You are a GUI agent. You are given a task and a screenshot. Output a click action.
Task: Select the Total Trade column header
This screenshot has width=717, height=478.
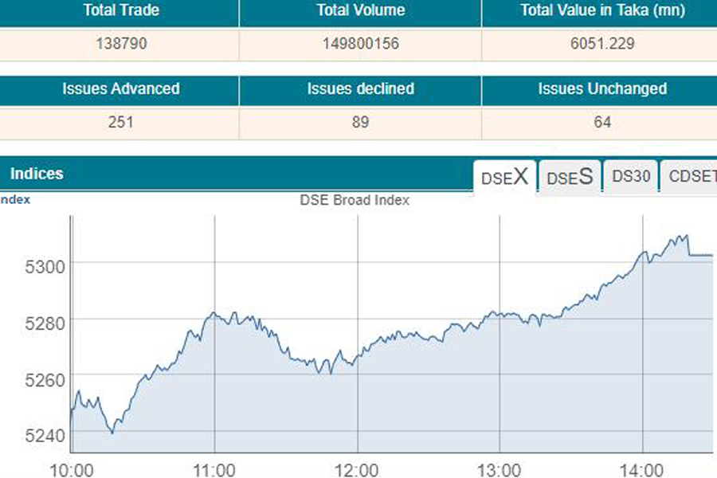119,10
